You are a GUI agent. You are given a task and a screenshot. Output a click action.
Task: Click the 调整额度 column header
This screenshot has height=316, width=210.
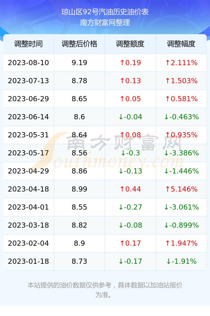click(x=130, y=44)
